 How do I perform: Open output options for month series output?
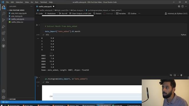pos(38,39)
